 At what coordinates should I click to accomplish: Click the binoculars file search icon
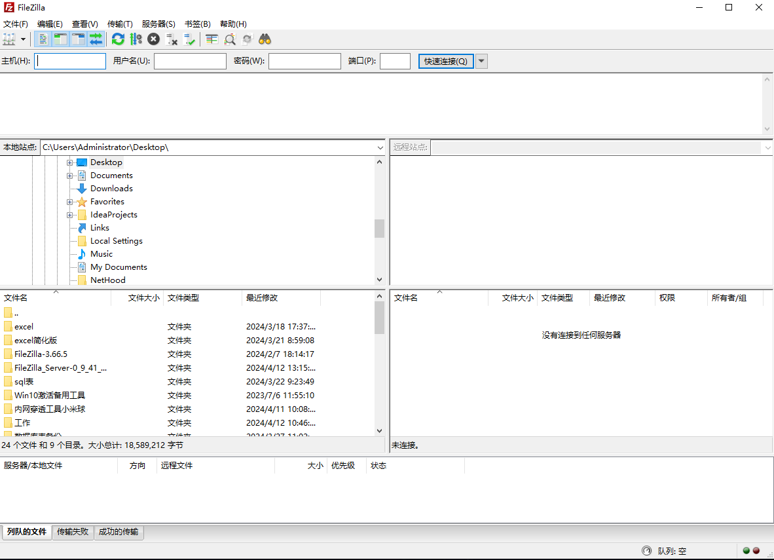(265, 39)
